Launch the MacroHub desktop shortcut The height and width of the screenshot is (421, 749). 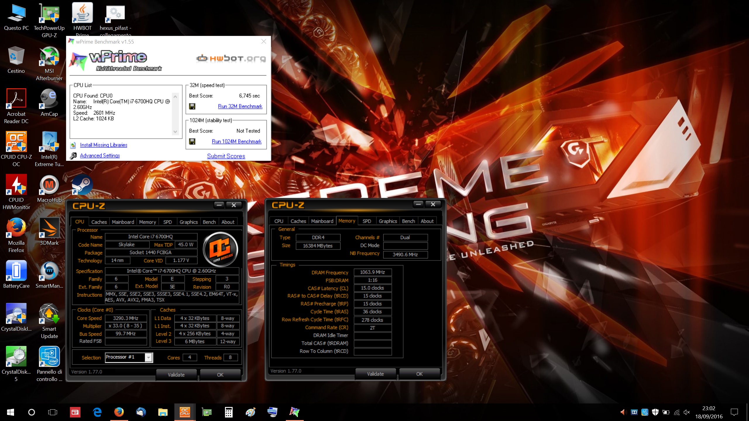coord(49,189)
